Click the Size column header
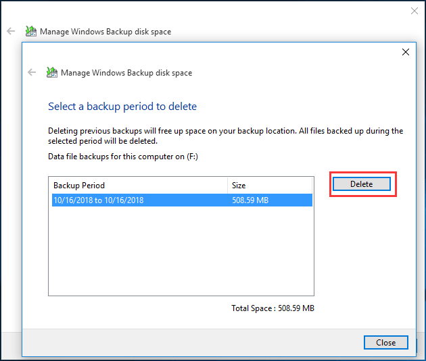This screenshot has height=361, width=426. [270, 186]
